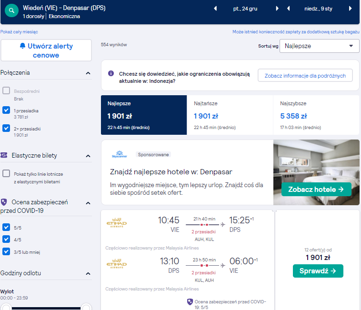This screenshot has height=310, width=361.
Task: Click the purple info icon in restrictions banner
Action: (x=111, y=73)
